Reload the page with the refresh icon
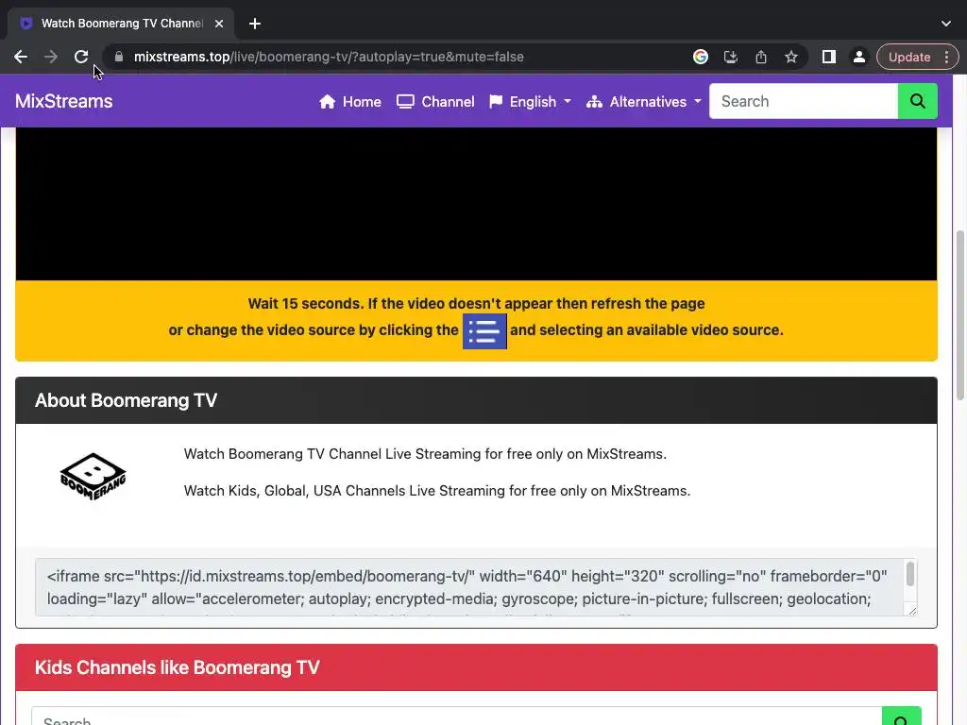Screen dimensions: 967x725 click(81, 57)
